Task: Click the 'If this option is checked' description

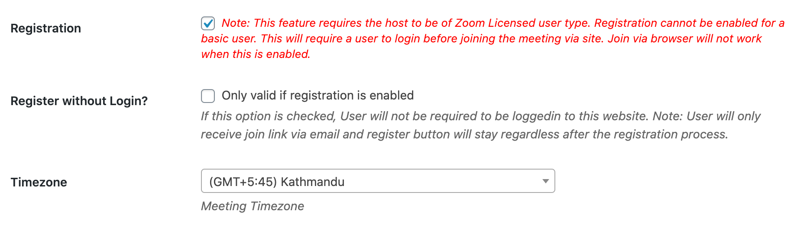Action: 268,116
